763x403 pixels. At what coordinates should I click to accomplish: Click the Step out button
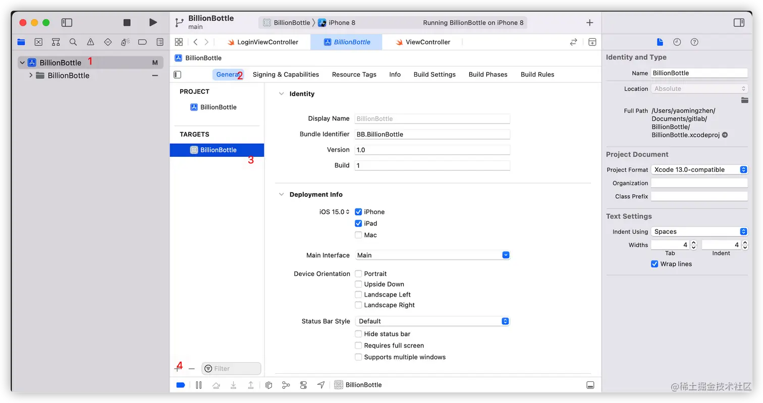[251, 385]
